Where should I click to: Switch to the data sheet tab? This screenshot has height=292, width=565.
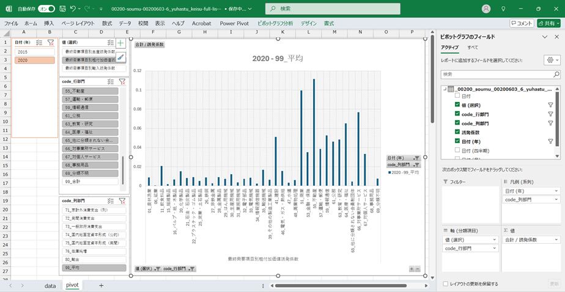coord(50,285)
